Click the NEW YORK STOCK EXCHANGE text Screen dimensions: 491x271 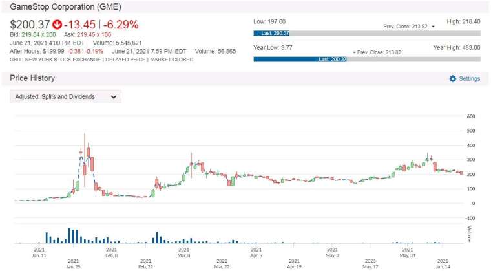(x=63, y=60)
